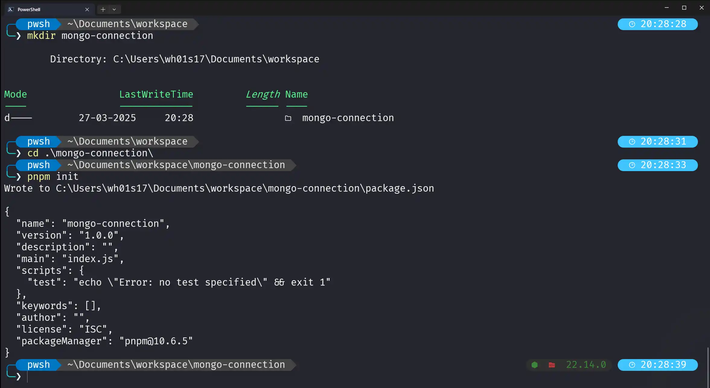
Task: Close the PowerShell tab
Action: [87, 9]
